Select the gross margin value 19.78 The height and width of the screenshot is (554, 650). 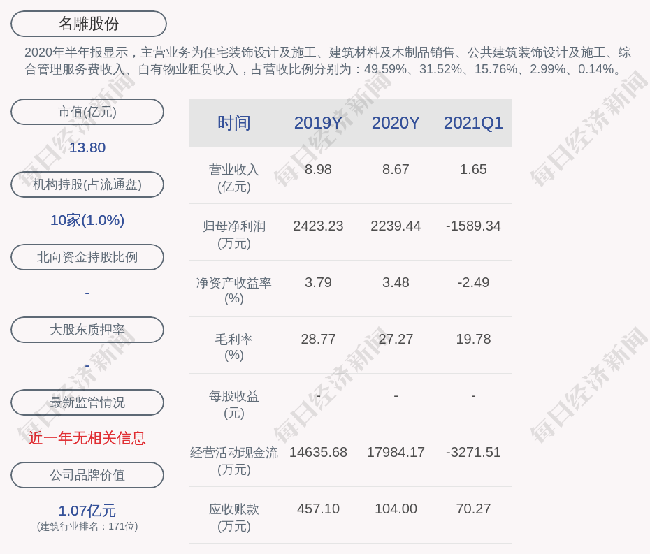pyautogui.click(x=473, y=339)
